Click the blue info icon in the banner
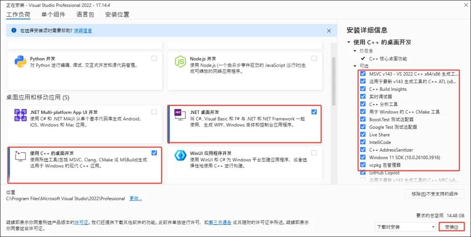The image size is (471, 237). (14, 30)
